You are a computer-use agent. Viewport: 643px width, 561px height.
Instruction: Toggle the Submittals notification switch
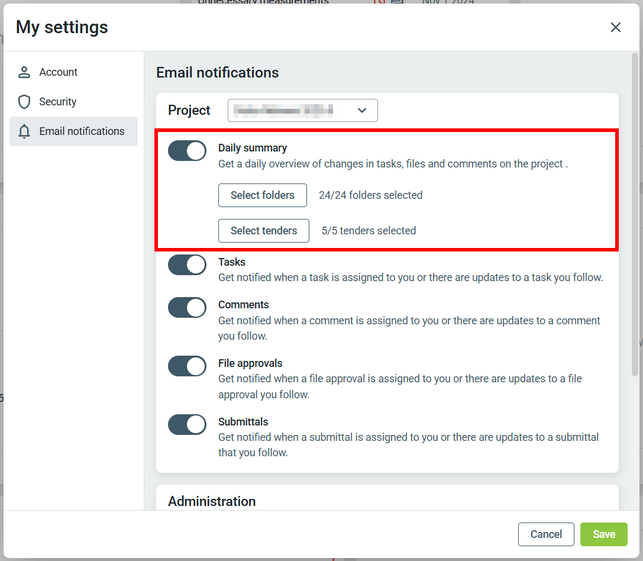pos(187,425)
